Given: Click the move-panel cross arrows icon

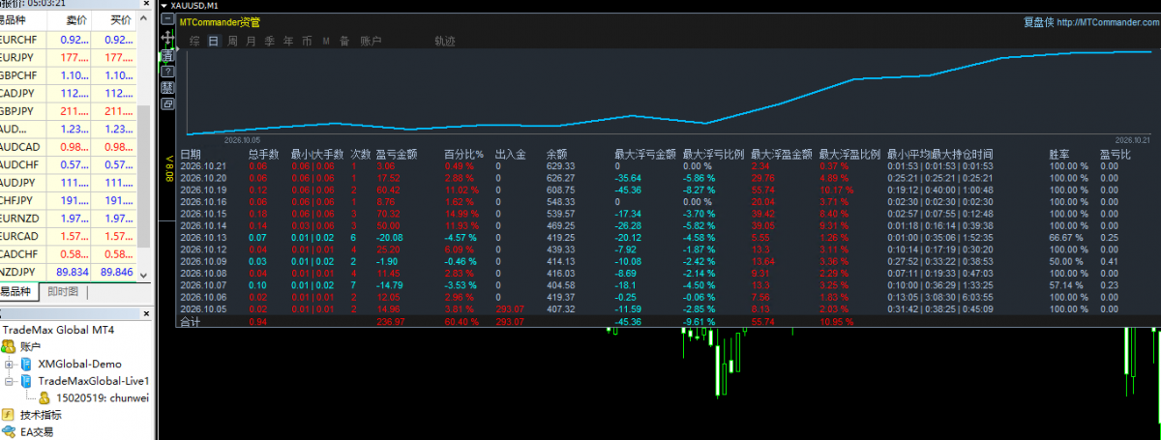Looking at the screenshot, I should tap(168, 39).
